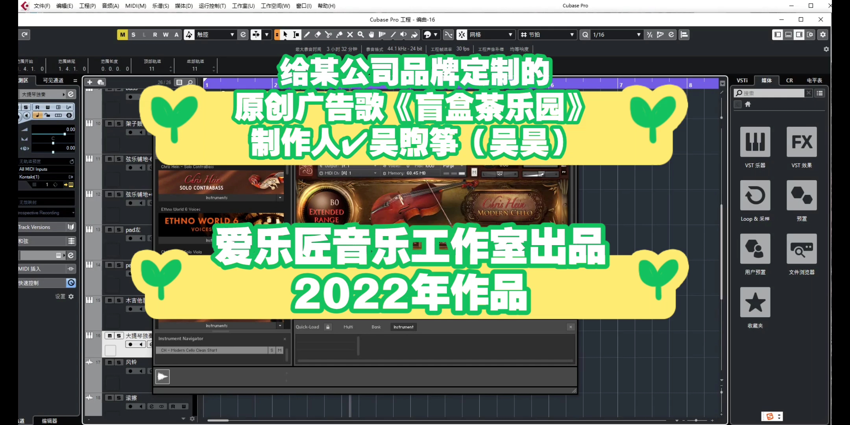This screenshot has width=850, height=425.
Task: Open the 预置 presets tile
Action: (802, 196)
